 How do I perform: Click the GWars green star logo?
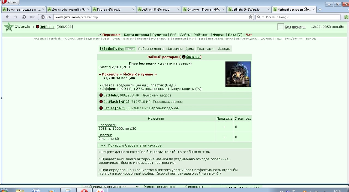[9, 27]
